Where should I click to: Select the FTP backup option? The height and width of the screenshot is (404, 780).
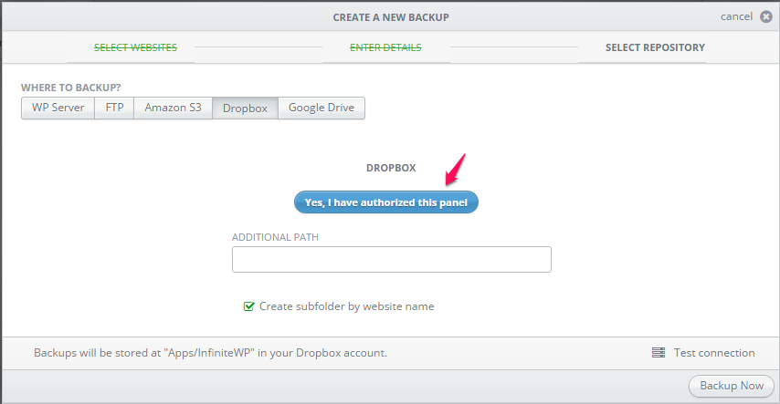point(114,108)
